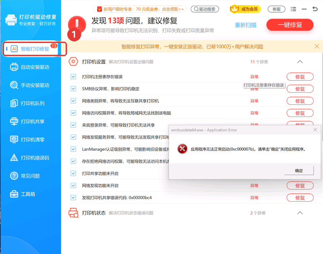Viewport: 323px width, 254px height.
Task: Uncheck 打印共享功能未开启 checkbox
Action: 73,173
